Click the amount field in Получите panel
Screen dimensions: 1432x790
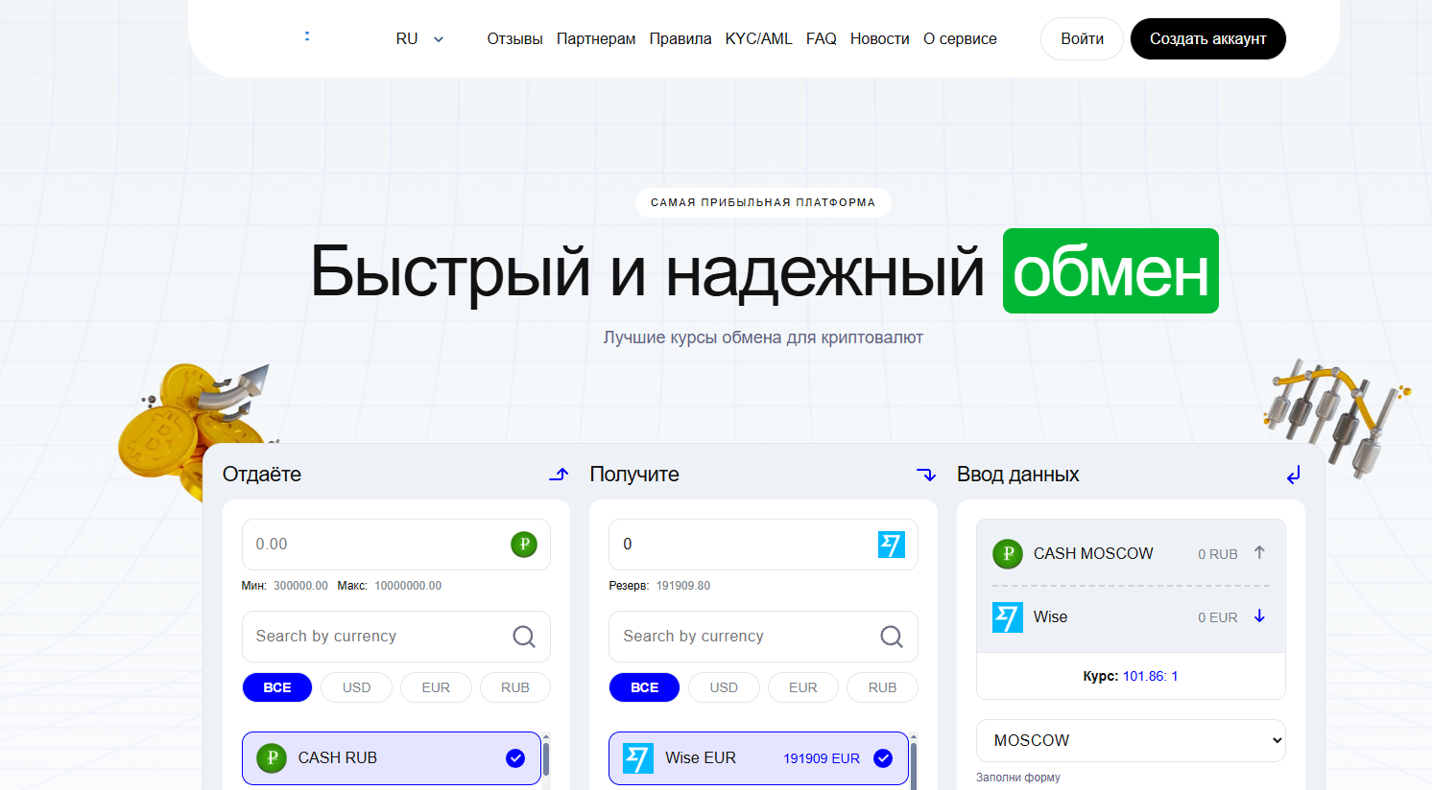coord(763,545)
